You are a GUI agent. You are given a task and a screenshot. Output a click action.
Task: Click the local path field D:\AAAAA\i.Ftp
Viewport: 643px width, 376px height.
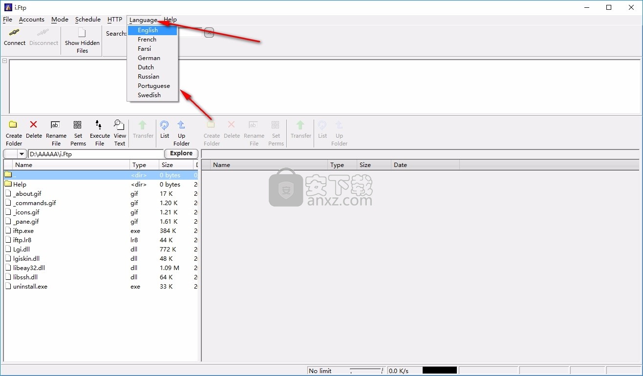[x=96, y=154]
